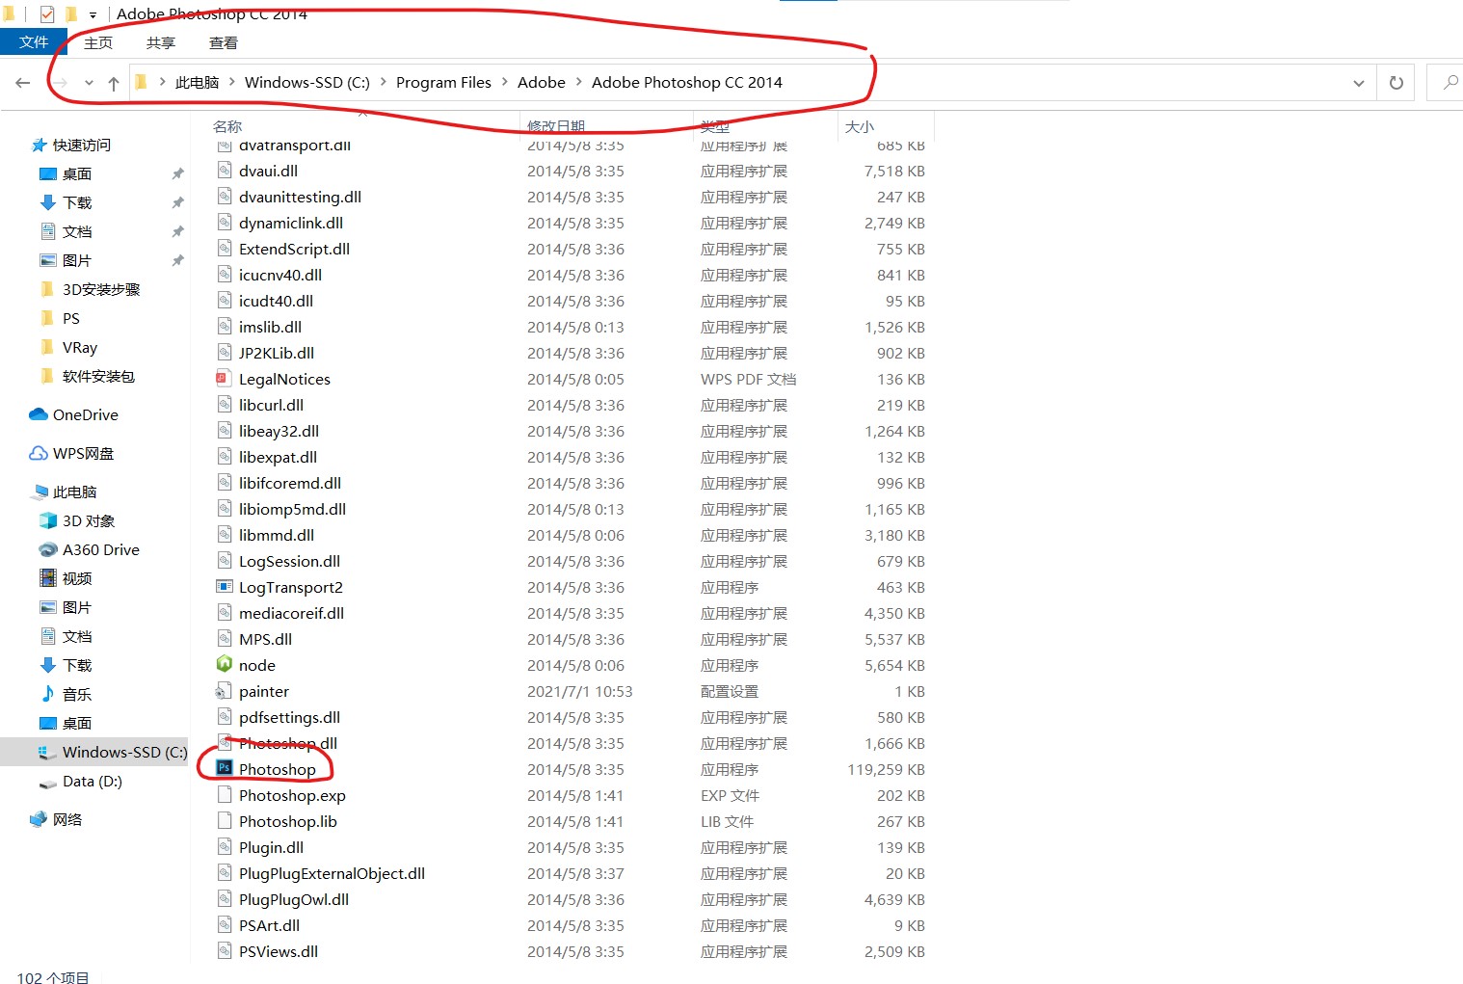Click the refresh button beside address bar
The image size is (1463, 984).
1396,83
